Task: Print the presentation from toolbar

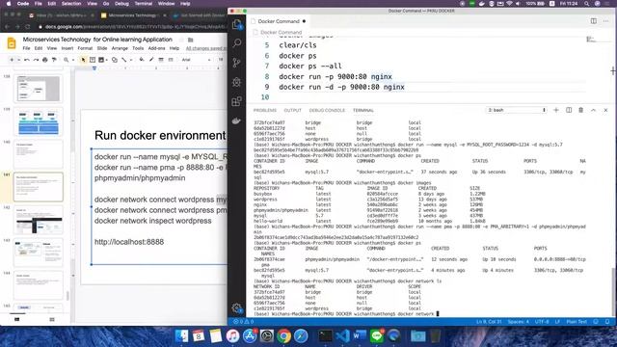Action: [x=45, y=60]
